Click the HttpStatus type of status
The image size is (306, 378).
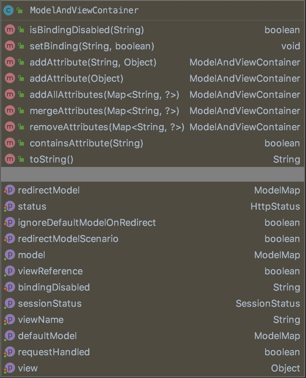tap(275, 206)
